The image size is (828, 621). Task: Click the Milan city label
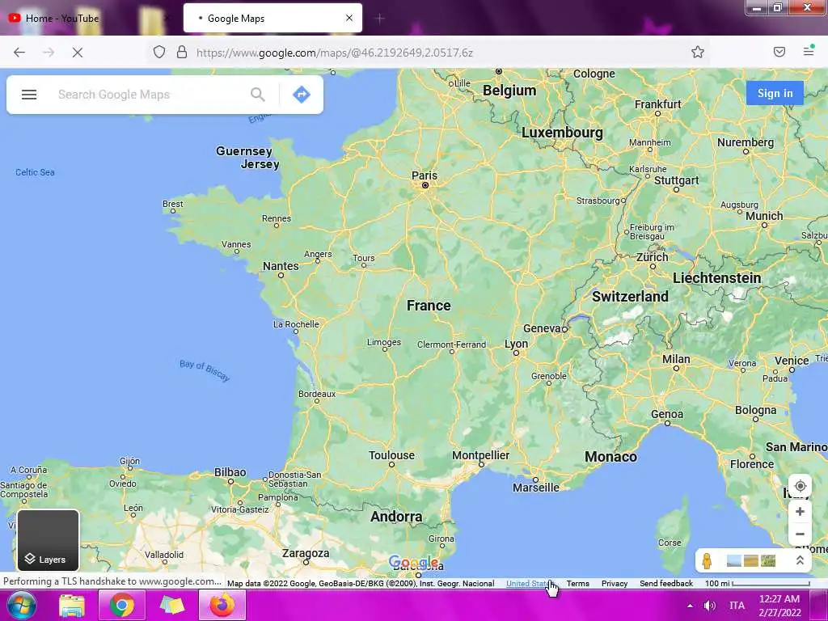676,359
